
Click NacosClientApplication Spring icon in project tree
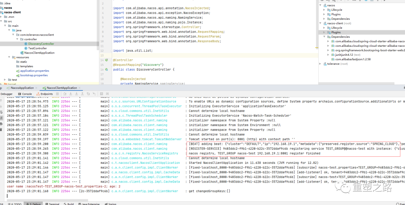(22, 53)
